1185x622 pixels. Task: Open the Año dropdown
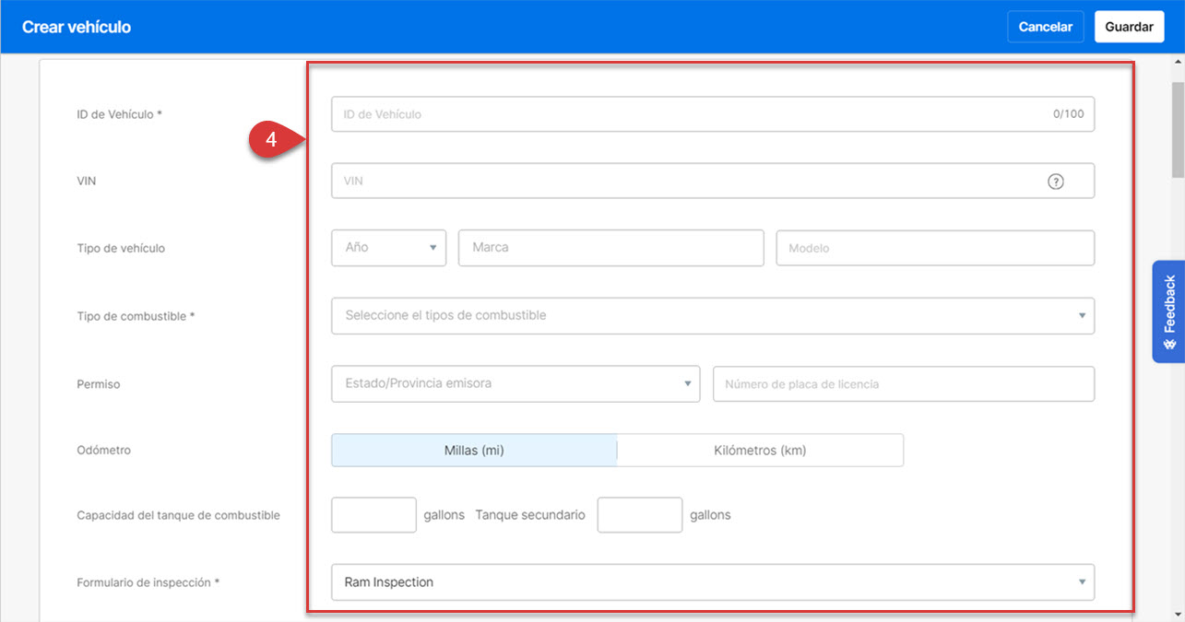(x=389, y=248)
